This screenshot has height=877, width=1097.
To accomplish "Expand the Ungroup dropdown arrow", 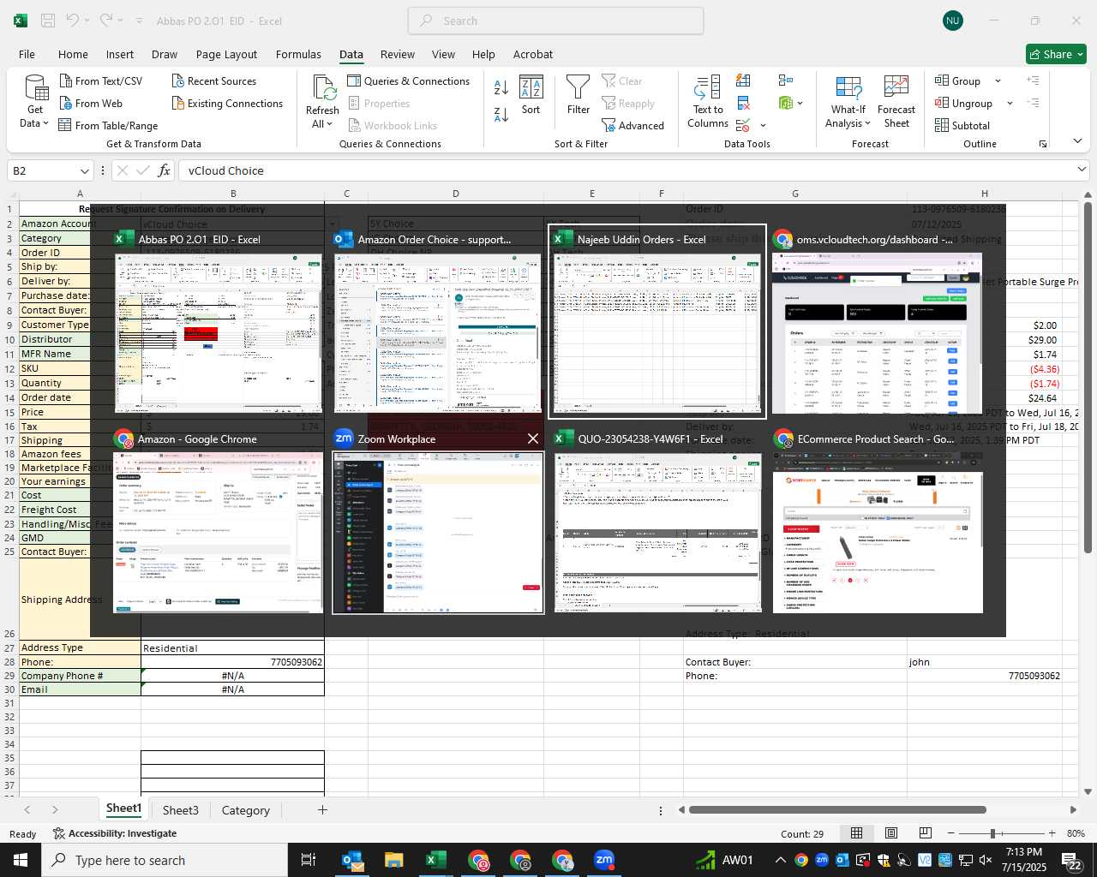I will [x=1010, y=103].
